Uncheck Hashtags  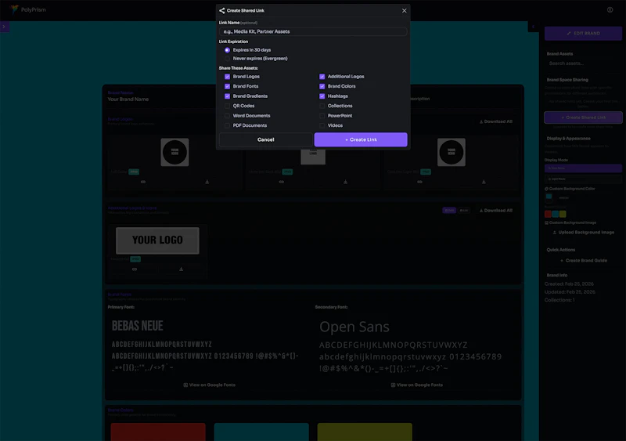click(x=322, y=96)
